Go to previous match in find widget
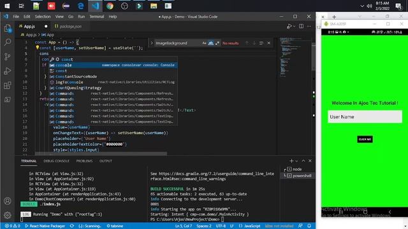Viewport: 408px width, 229px height. point(247,43)
